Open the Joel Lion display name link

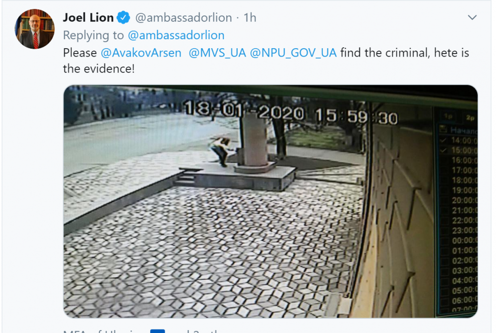point(88,18)
